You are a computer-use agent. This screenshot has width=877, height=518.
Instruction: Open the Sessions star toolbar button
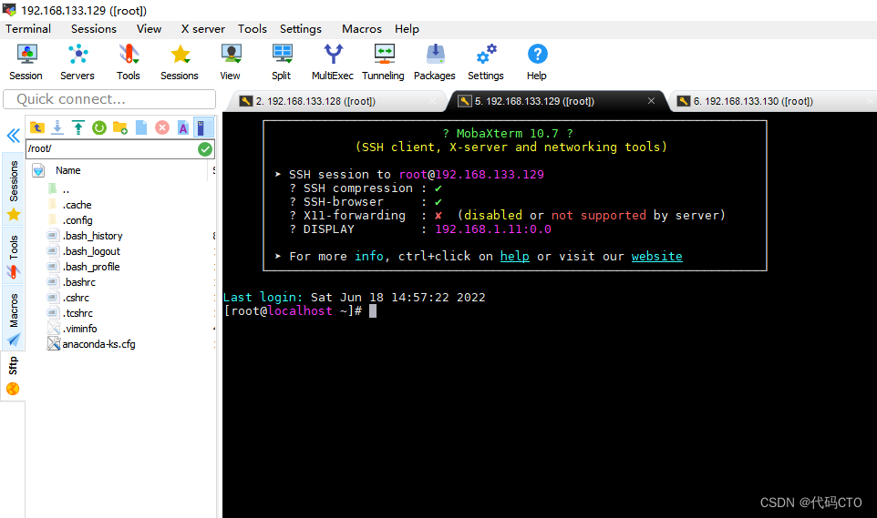180,62
